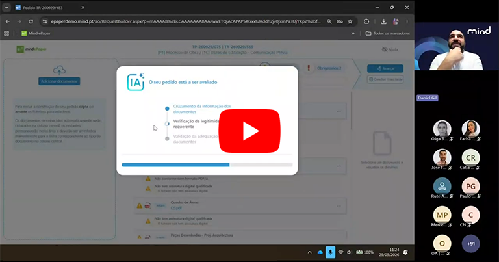
Task: Click the Adicionar documentos button
Action: 59,81
